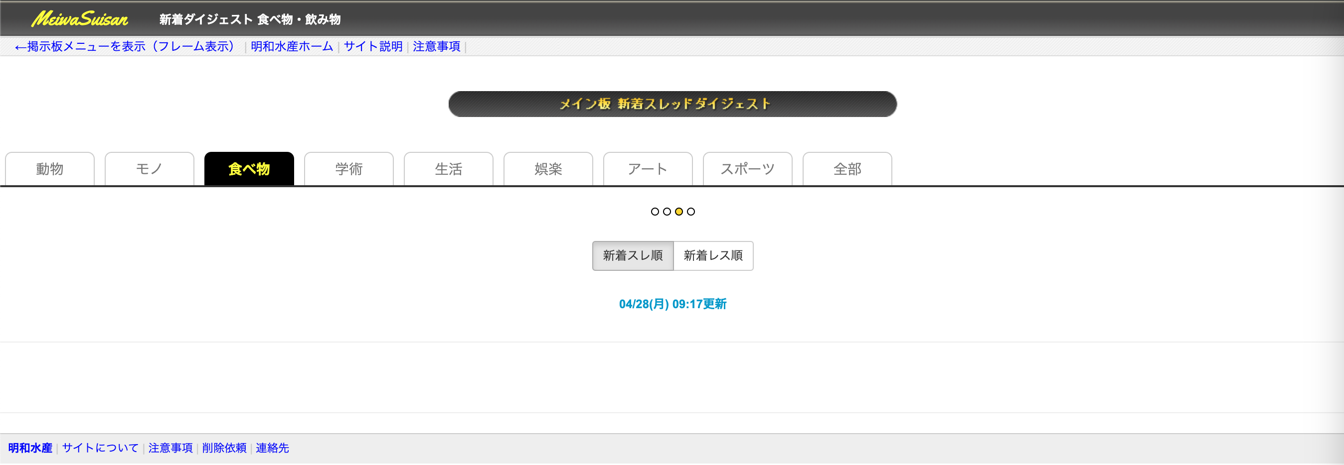This screenshot has width=1344, height=465.
Task: Click the 新着ダイジェスト 食べ物・飲み物 header title
Action: pos(250,19)
